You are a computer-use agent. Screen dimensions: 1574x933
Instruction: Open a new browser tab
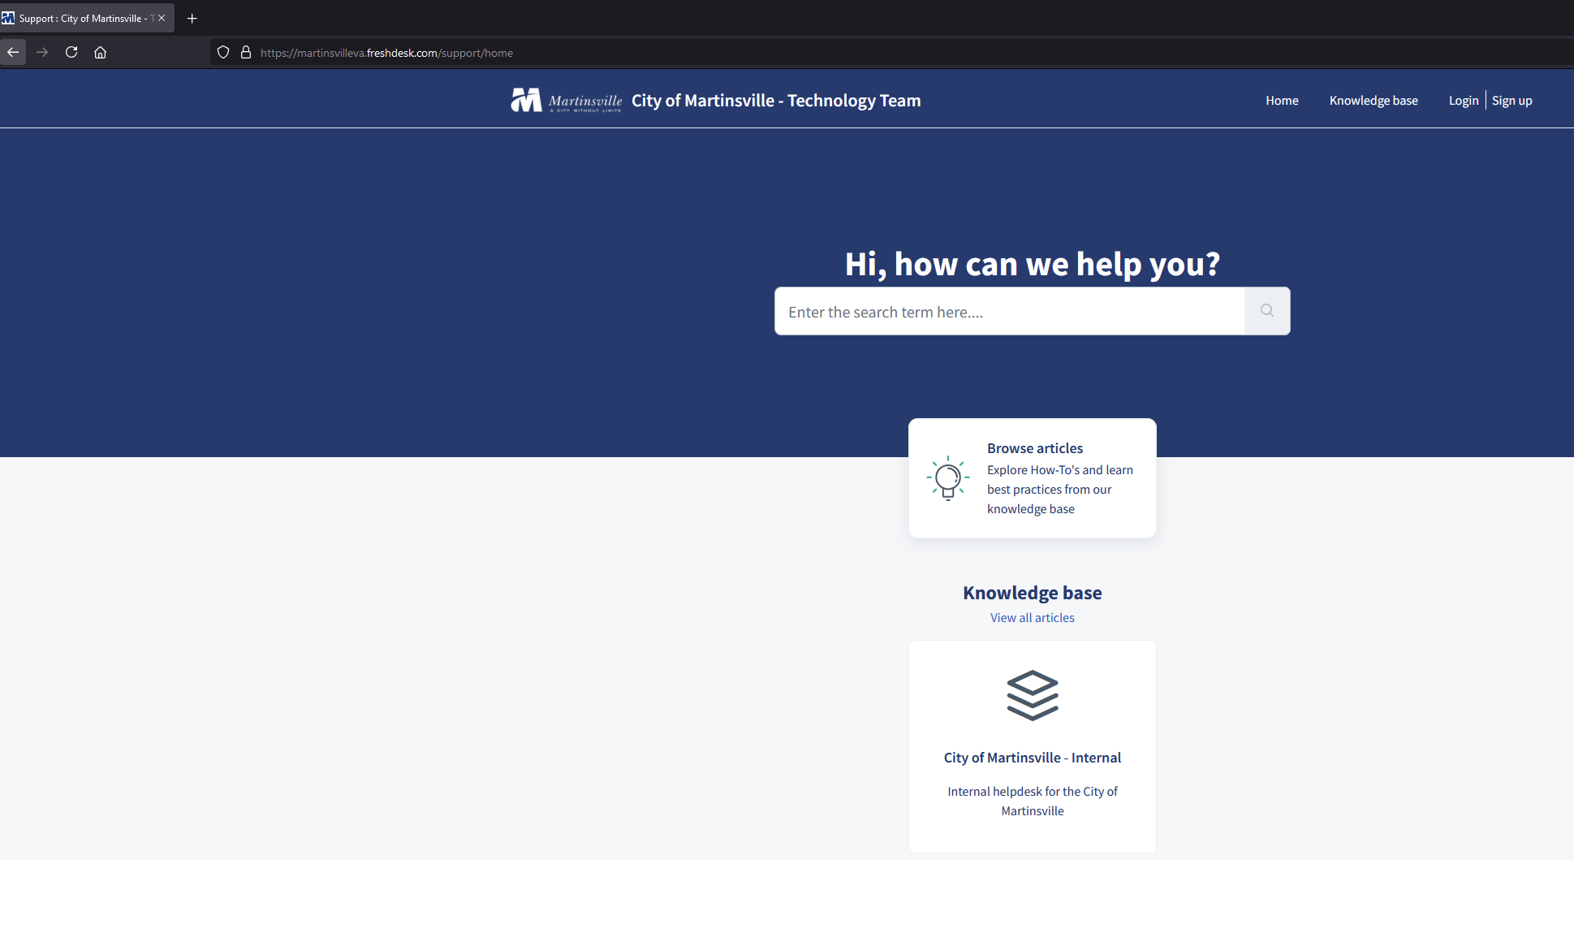[x=192, y=18]
